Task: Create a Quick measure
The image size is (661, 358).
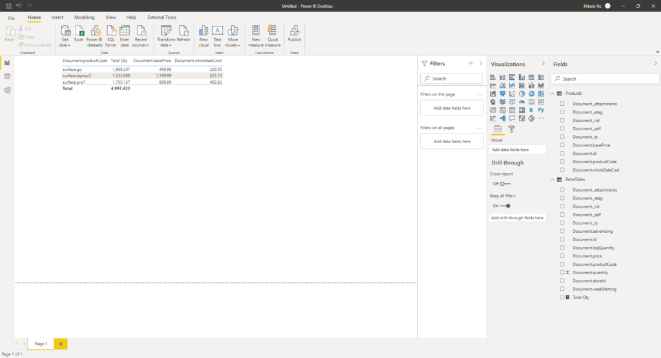Action: [x=273, y=36]
